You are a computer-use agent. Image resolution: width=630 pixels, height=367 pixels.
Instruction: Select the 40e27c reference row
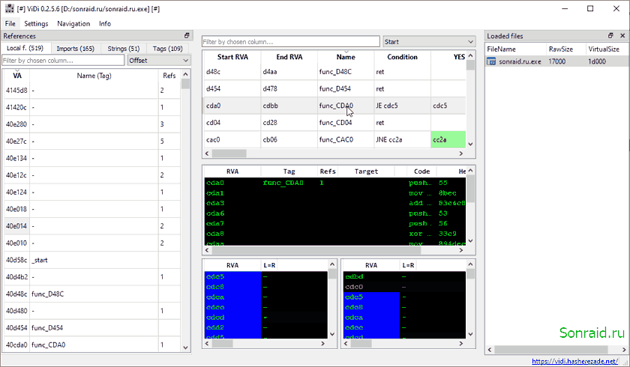point(92,142)
